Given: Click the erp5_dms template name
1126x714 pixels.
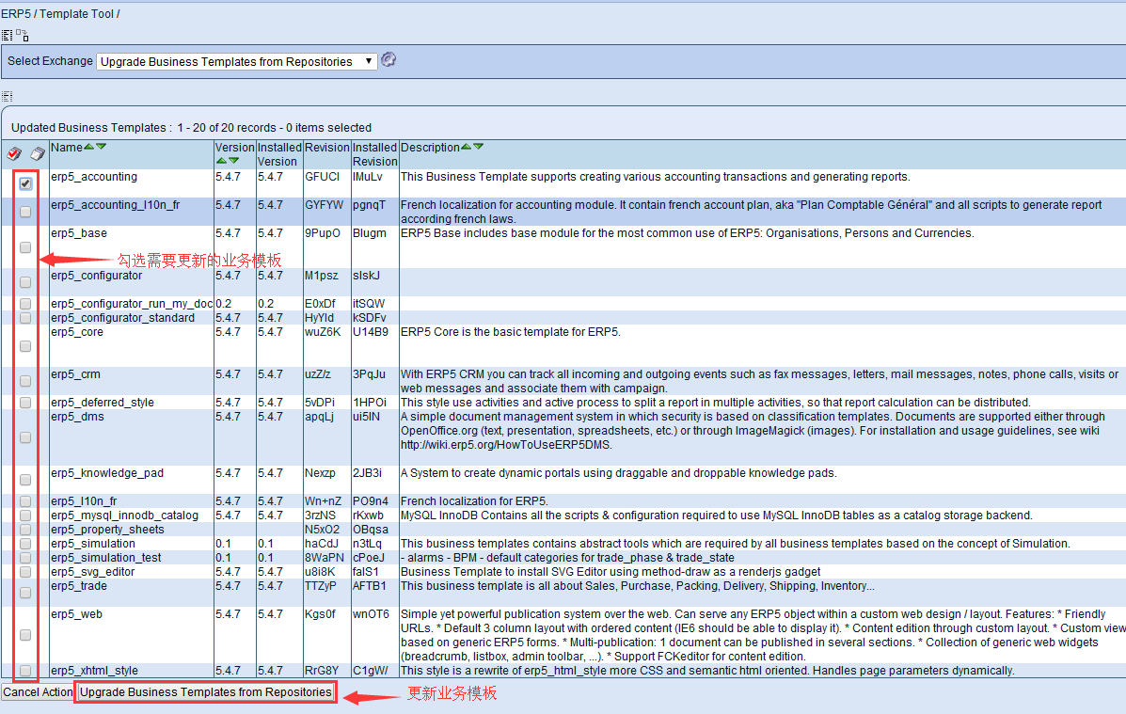Looking at the screenshot, I should [x=77, y=417].
